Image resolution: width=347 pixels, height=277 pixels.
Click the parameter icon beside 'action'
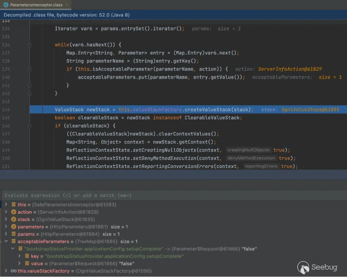tap(14, 212)
